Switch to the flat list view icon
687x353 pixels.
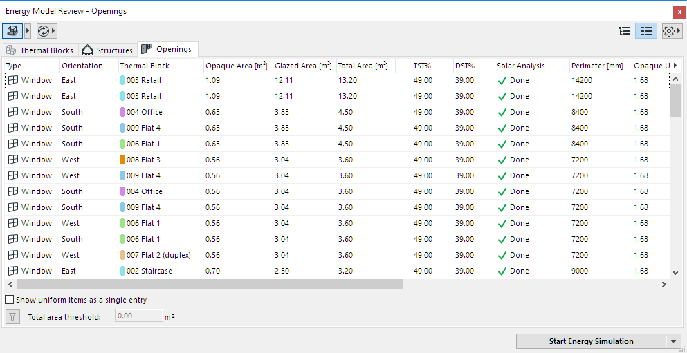(646, 31)
